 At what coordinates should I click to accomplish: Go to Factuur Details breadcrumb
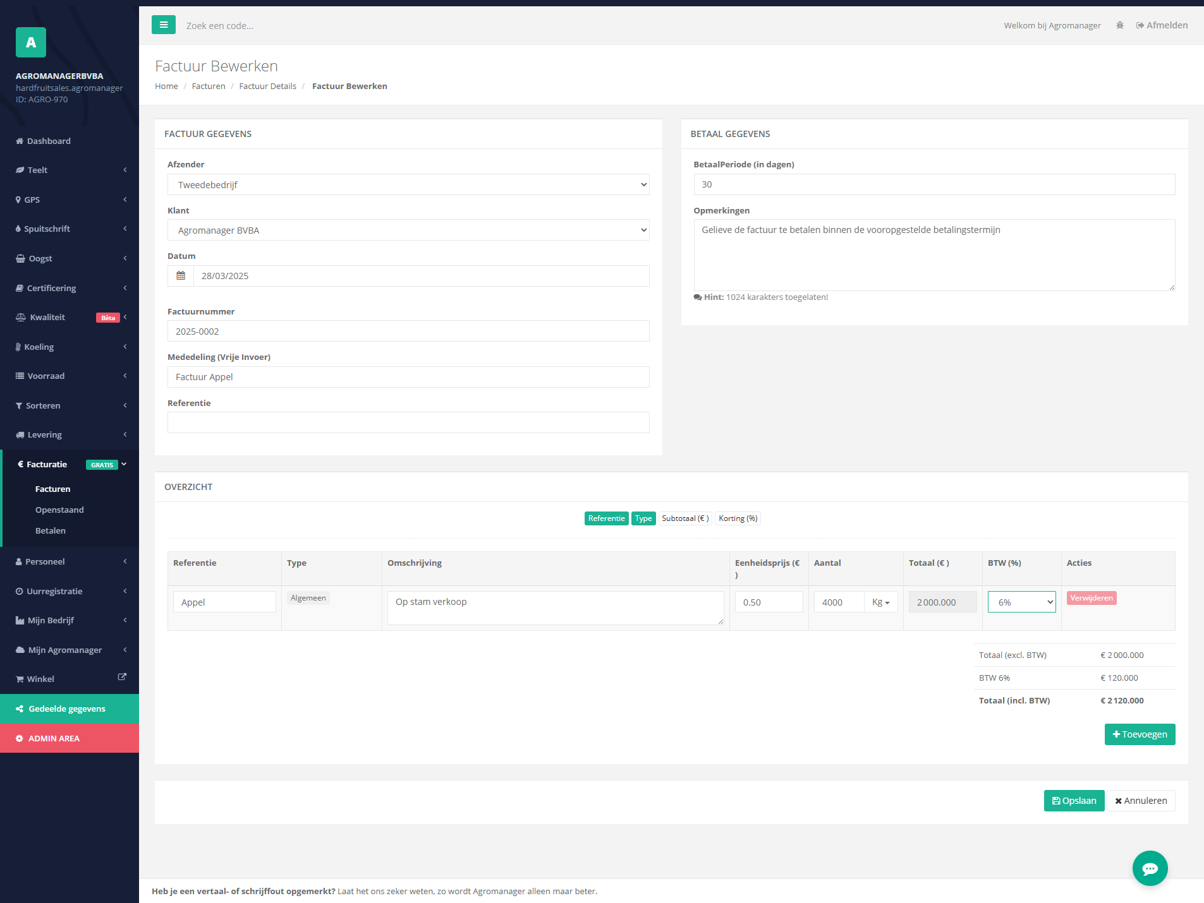[267, 86]
